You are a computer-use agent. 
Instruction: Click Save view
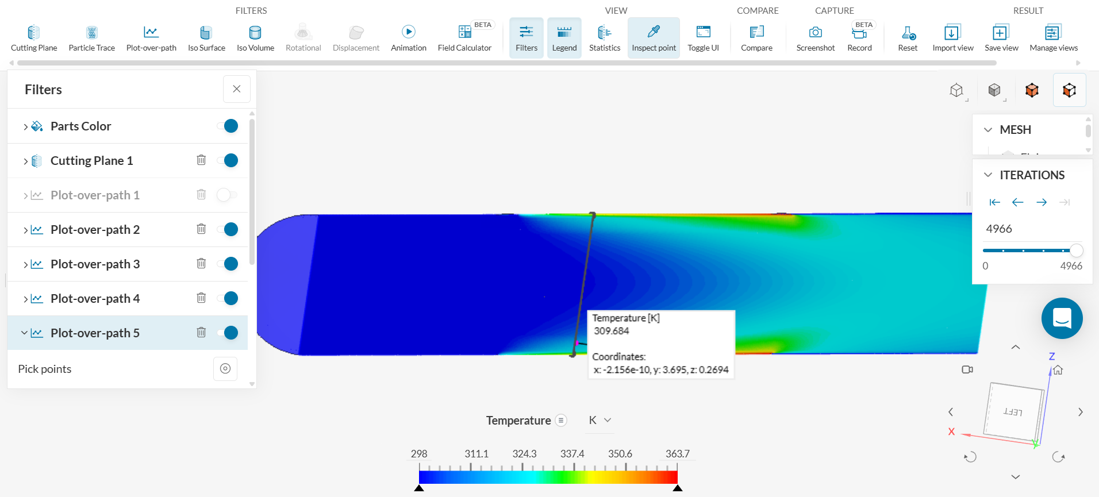[x=1001, y=38]
